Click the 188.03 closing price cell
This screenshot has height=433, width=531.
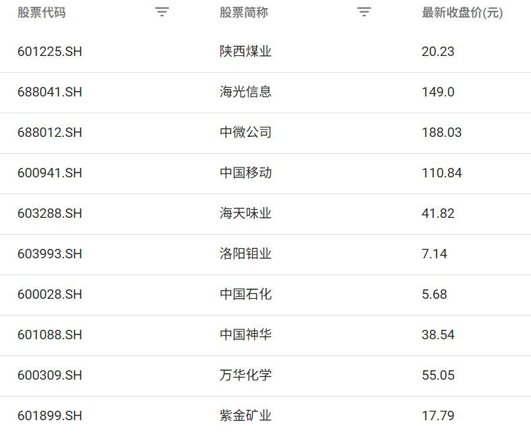pos(442,133)
